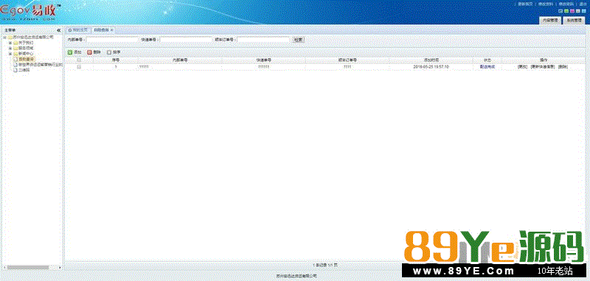Expand the 关于我们 folder in tree

pos(10,43)
